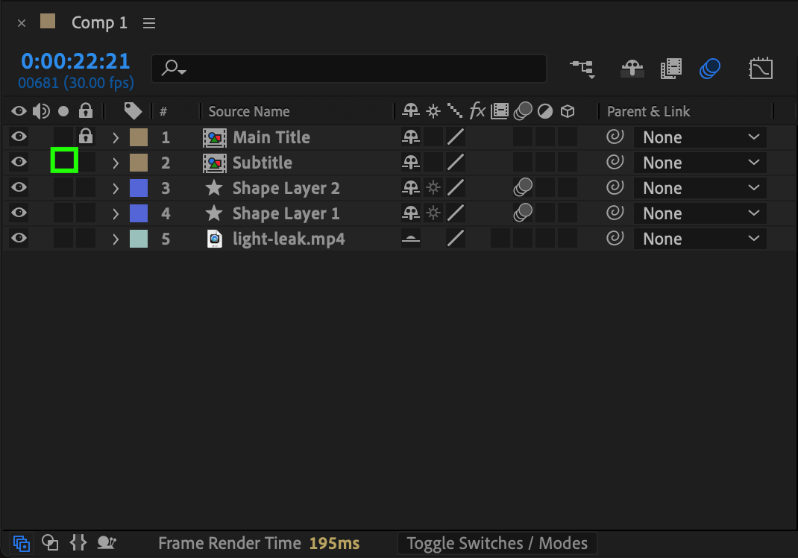
Task: Click the frame count 00681 (30.00 fps)
Action: [76, 83]
